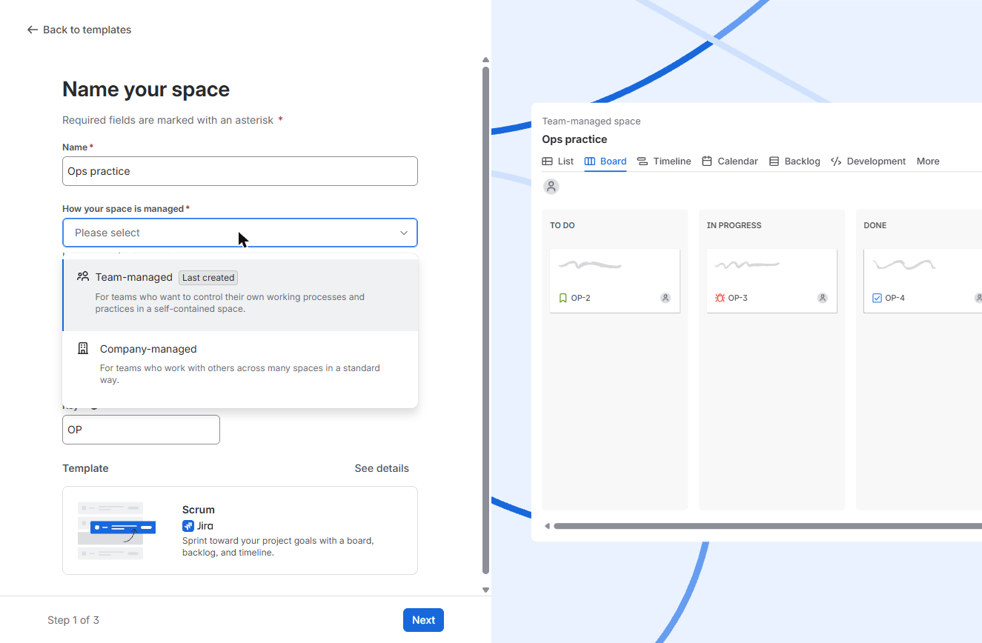This screenshot has width=982, height=643.
Task: Click the form's vertical scrollbar
Action: 486,320
